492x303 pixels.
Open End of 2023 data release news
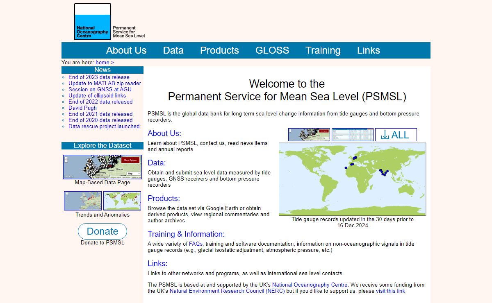pos(99,77)
